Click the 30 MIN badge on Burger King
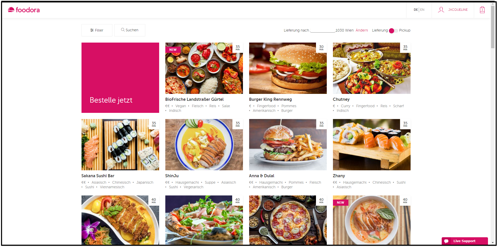This screenshot has height=247, width=498. click(x=321, y=48)
